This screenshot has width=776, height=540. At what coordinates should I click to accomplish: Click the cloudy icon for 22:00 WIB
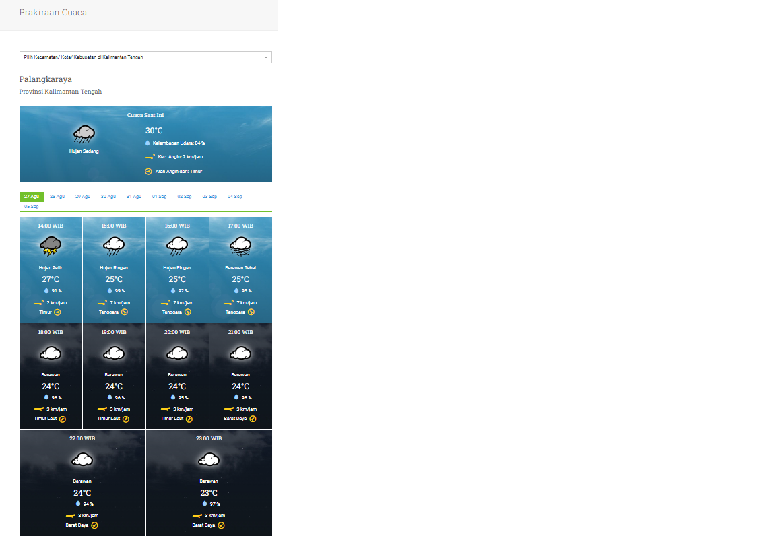pos(82,460)
